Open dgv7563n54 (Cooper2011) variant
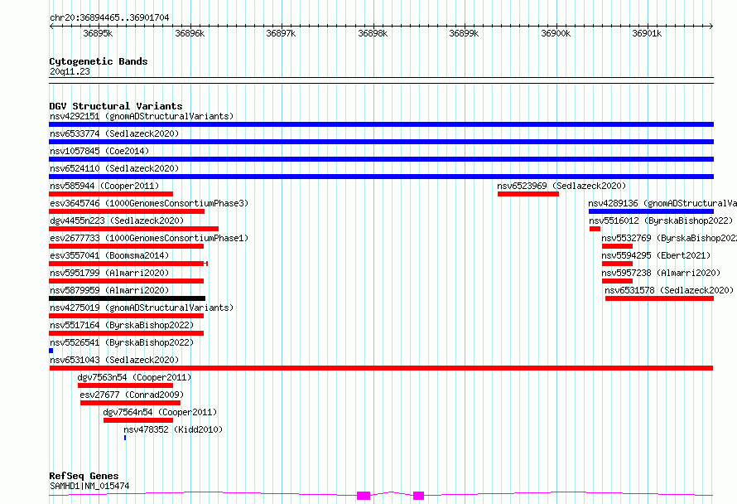This screenshot has width=737, height=504. coord(134,377)
